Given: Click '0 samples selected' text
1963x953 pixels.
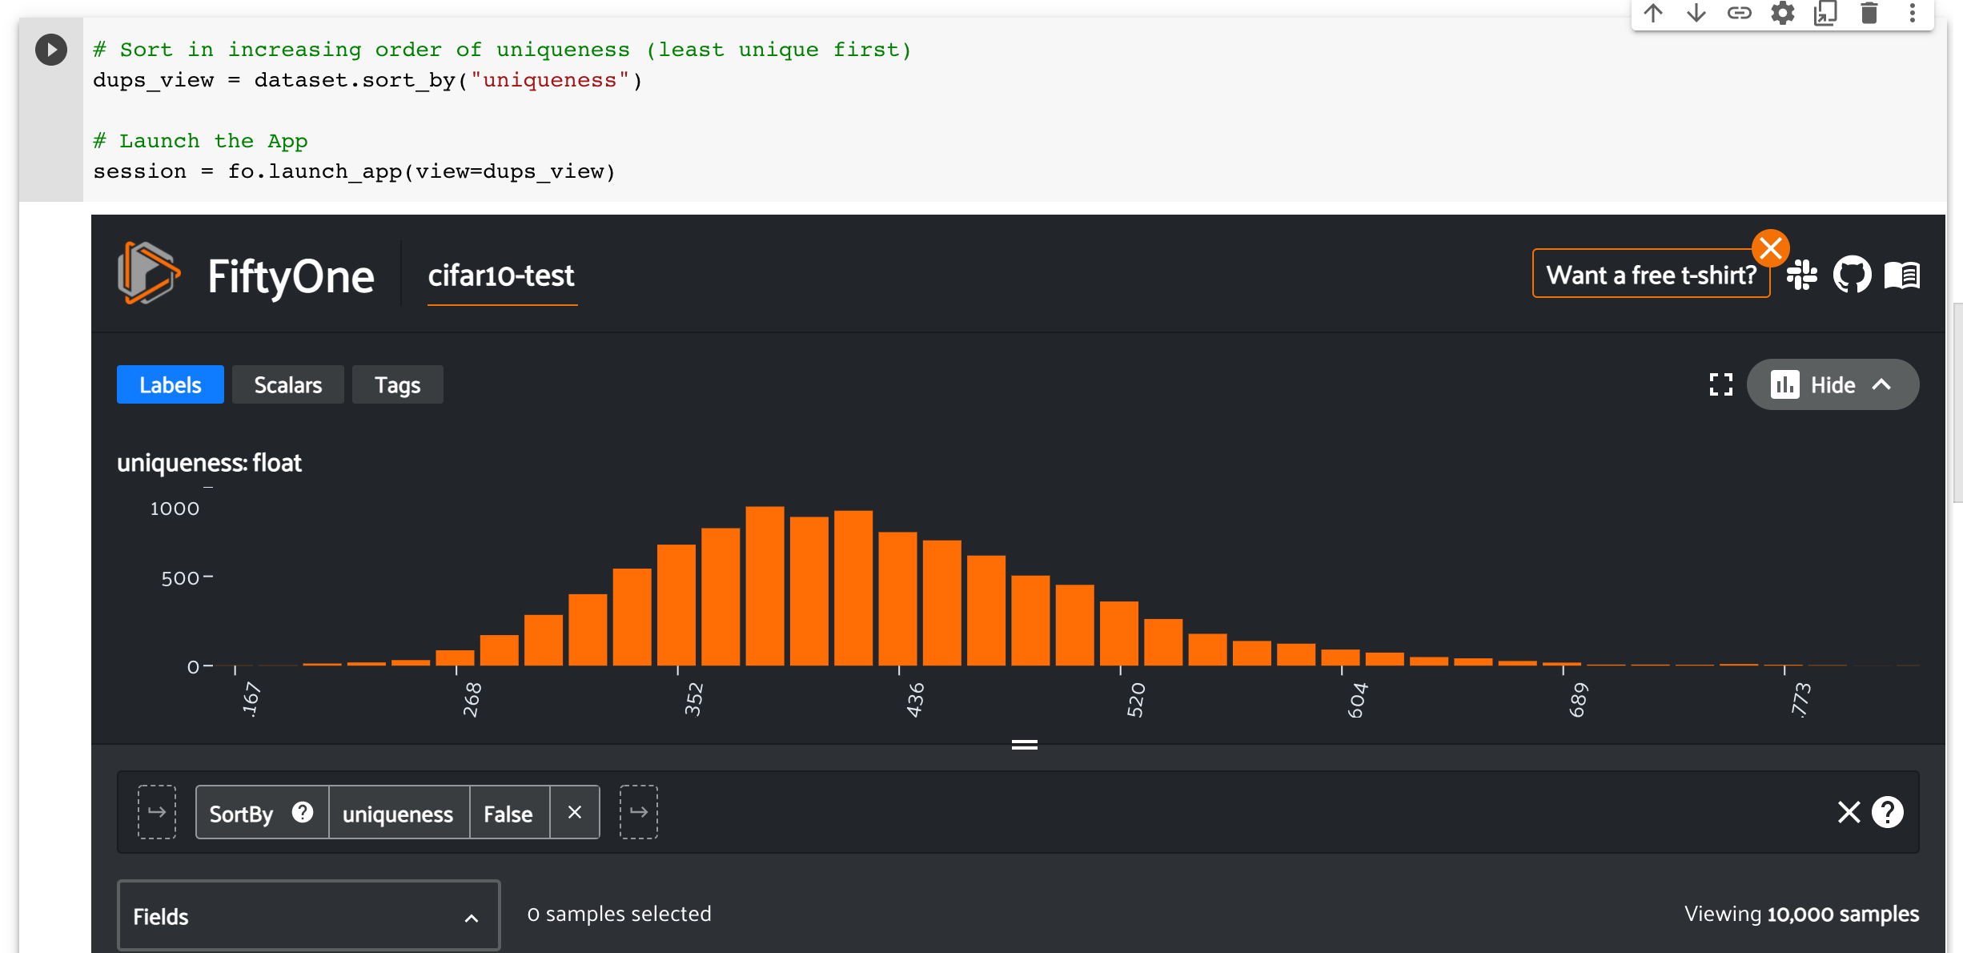Looking at the screenshot, I should [x=619, y=914].
